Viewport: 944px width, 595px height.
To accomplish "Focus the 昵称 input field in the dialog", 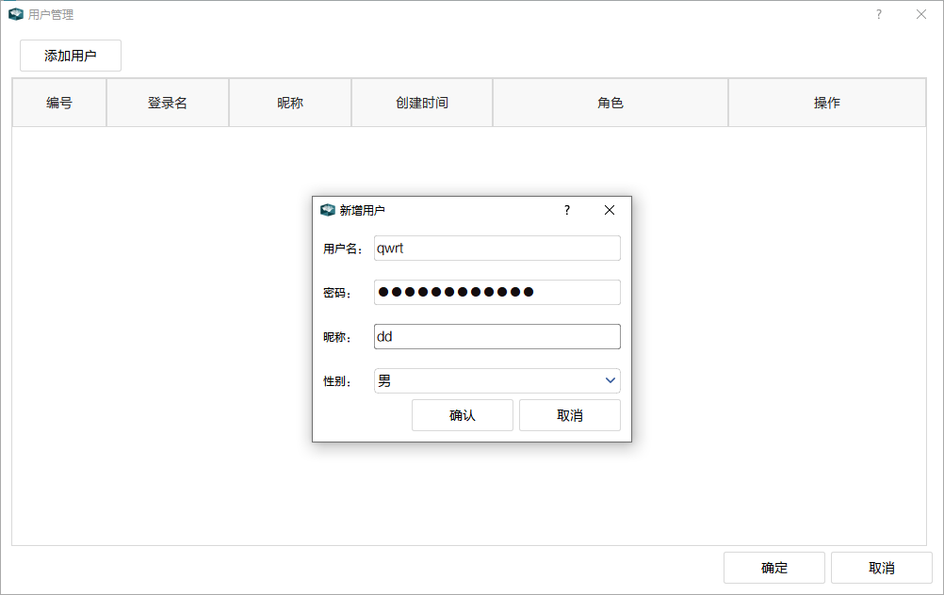I will click(x=497, y=336).
